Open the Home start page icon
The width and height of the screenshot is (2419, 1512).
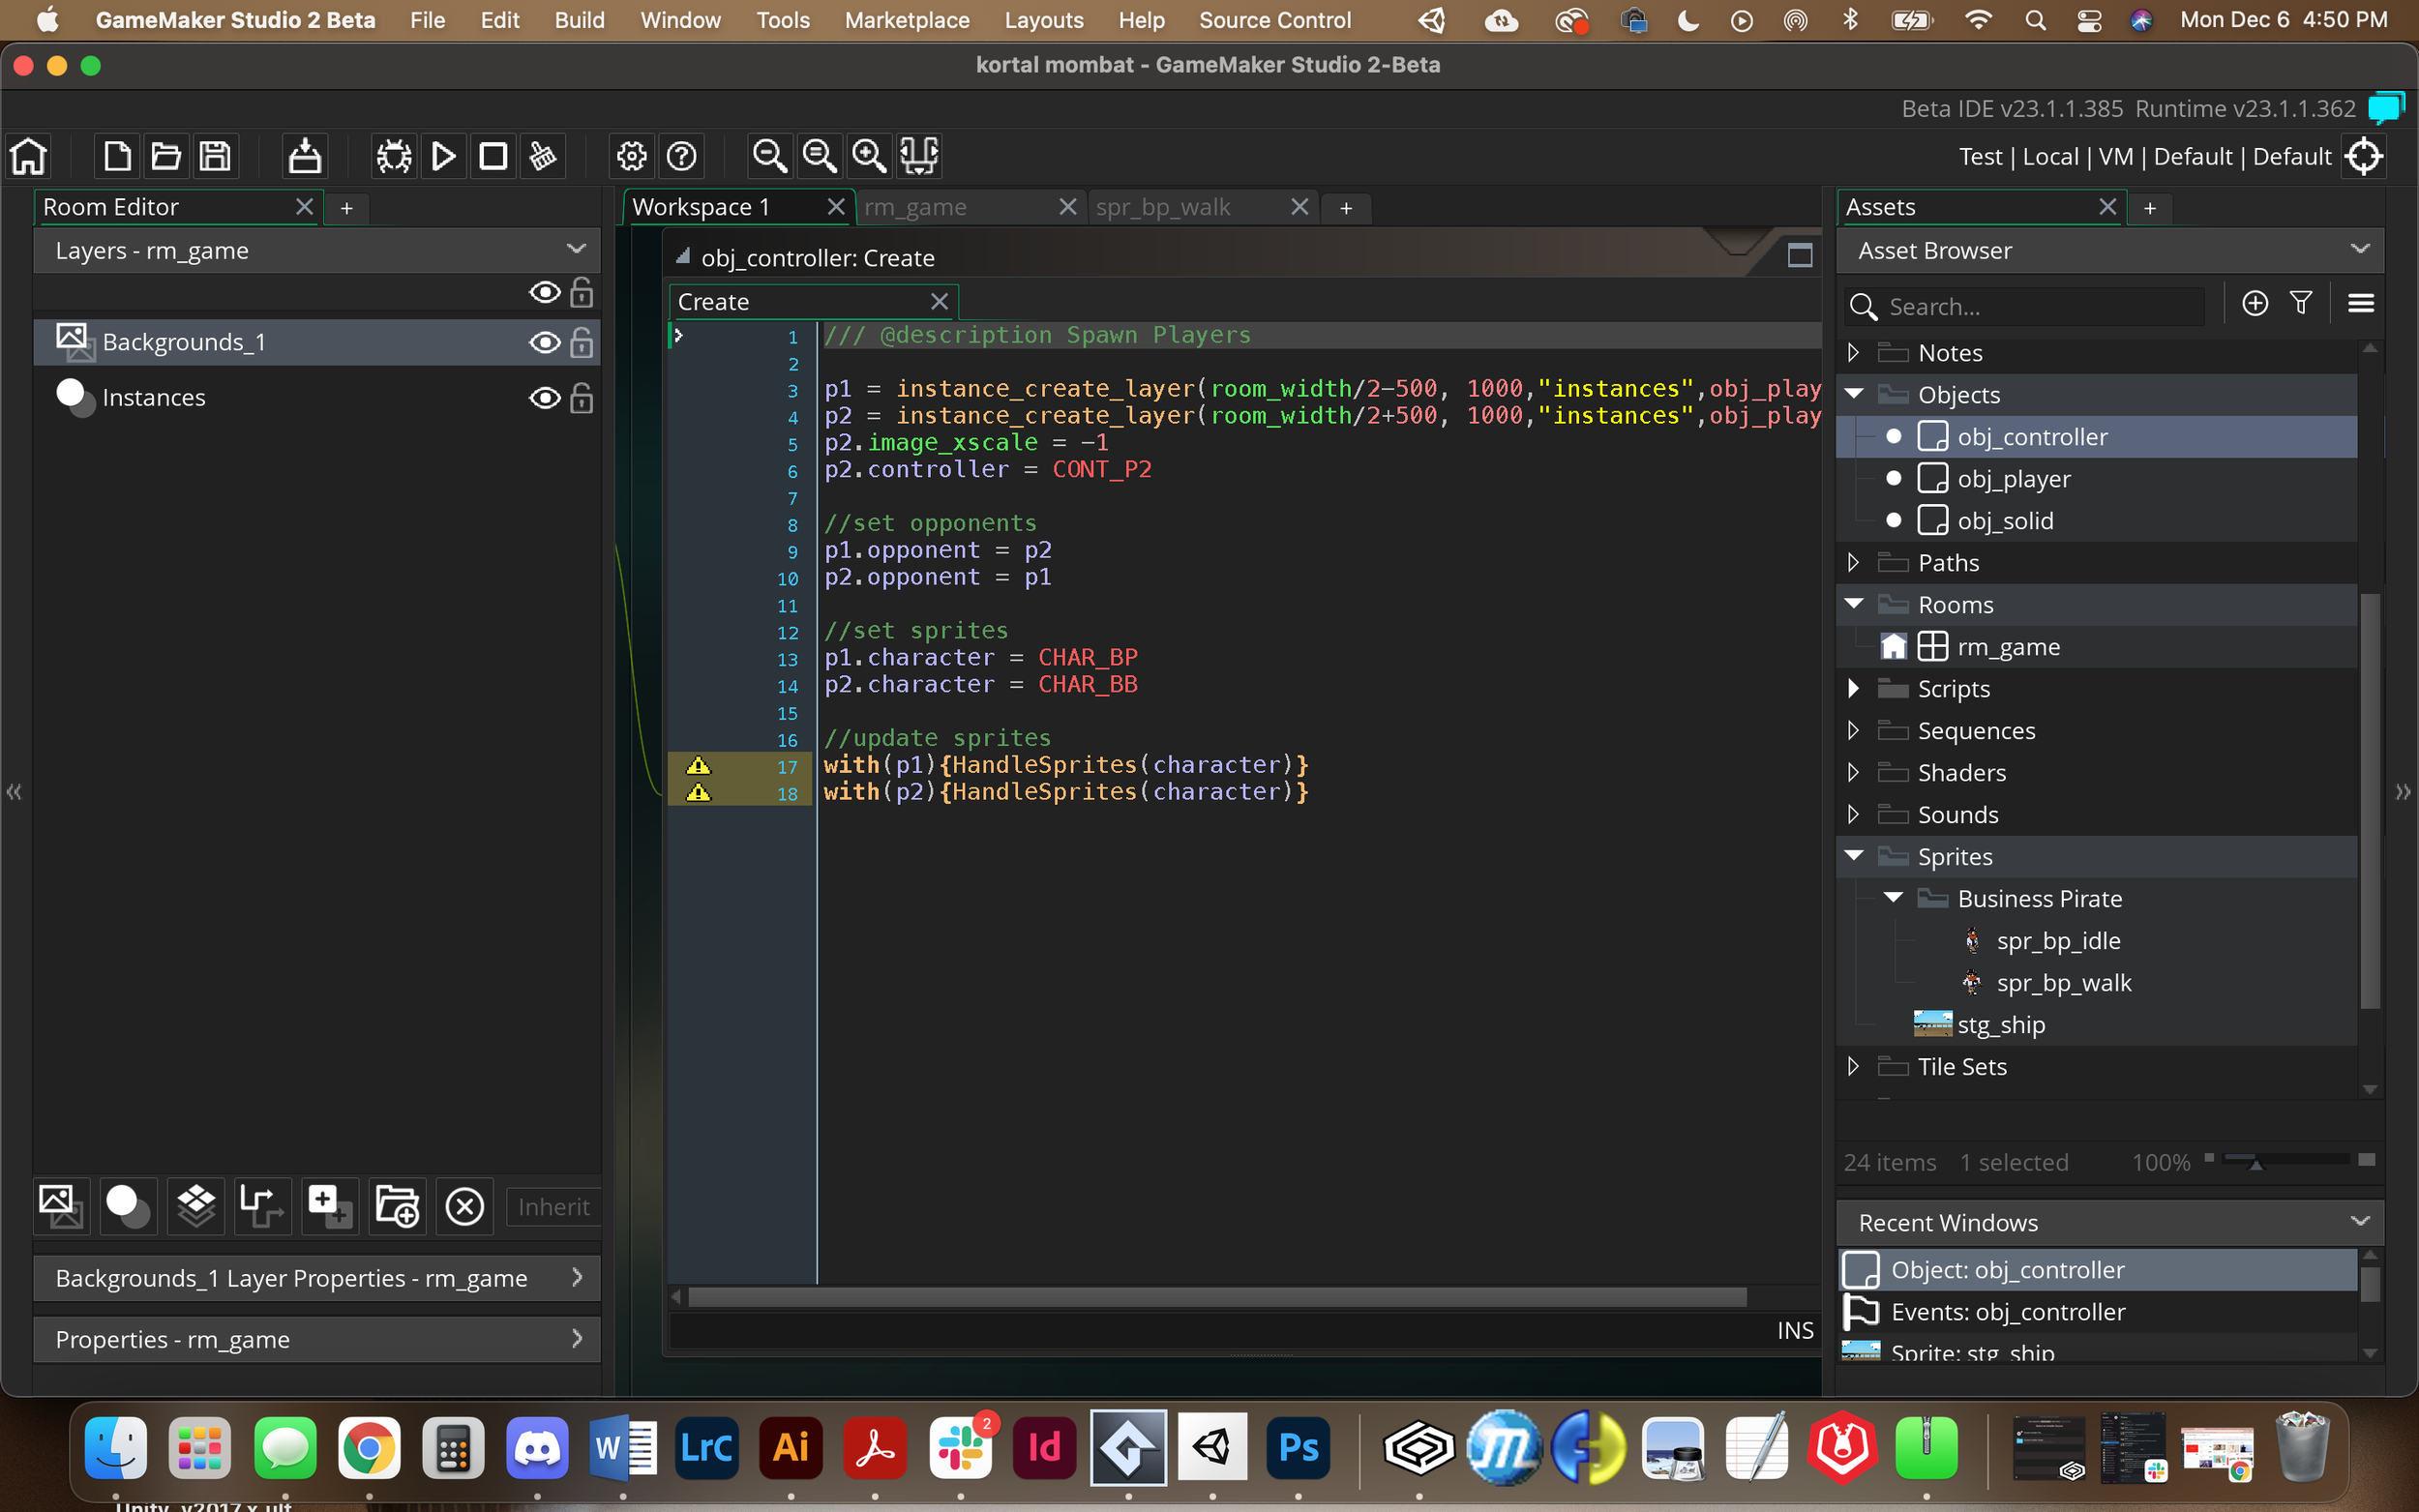[28, 156]
